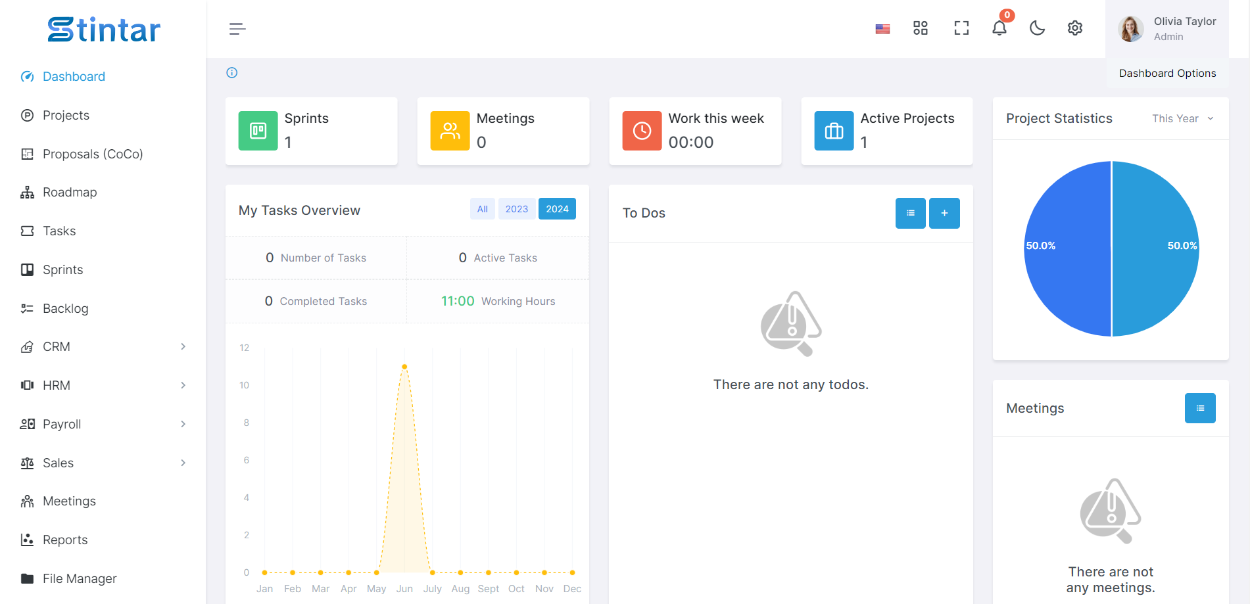
Task: Open Meetings list view button
Action: click(x=1200, y=408)
